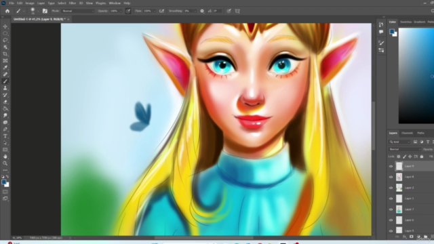Select the Paint Bucket tool

point(5,108)
